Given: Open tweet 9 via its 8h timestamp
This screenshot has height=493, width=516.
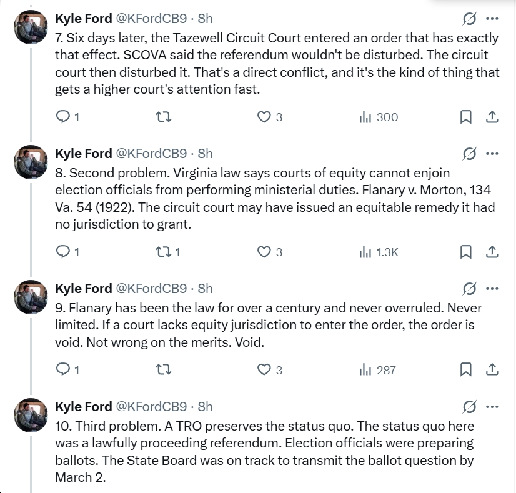Looking at the screenshot, I should coord(206,289).
